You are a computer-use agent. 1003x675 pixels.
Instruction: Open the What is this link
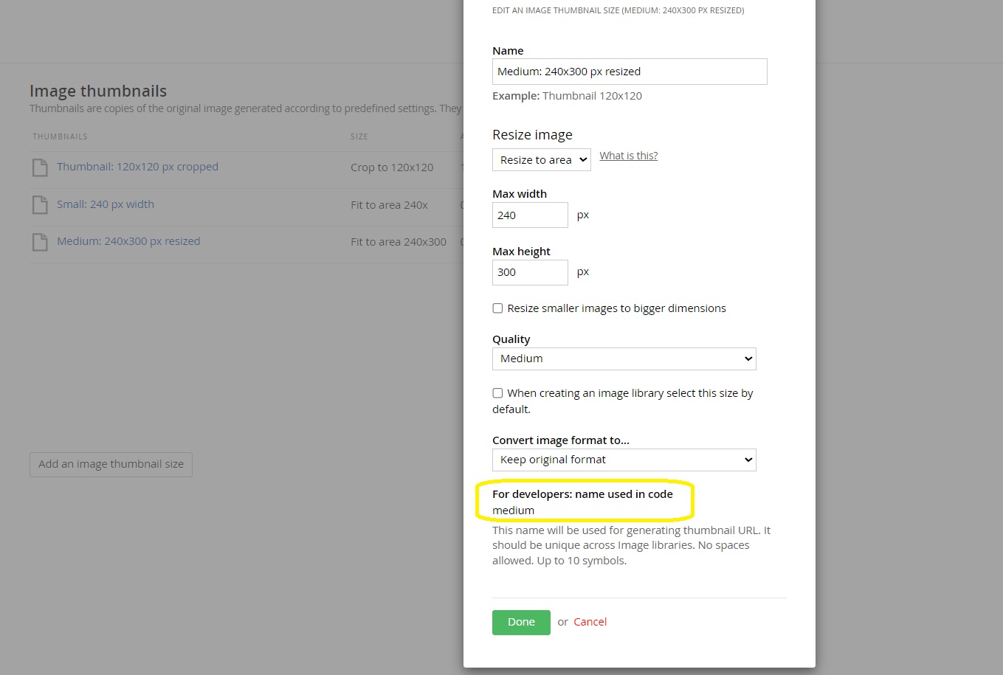point(628,156)
